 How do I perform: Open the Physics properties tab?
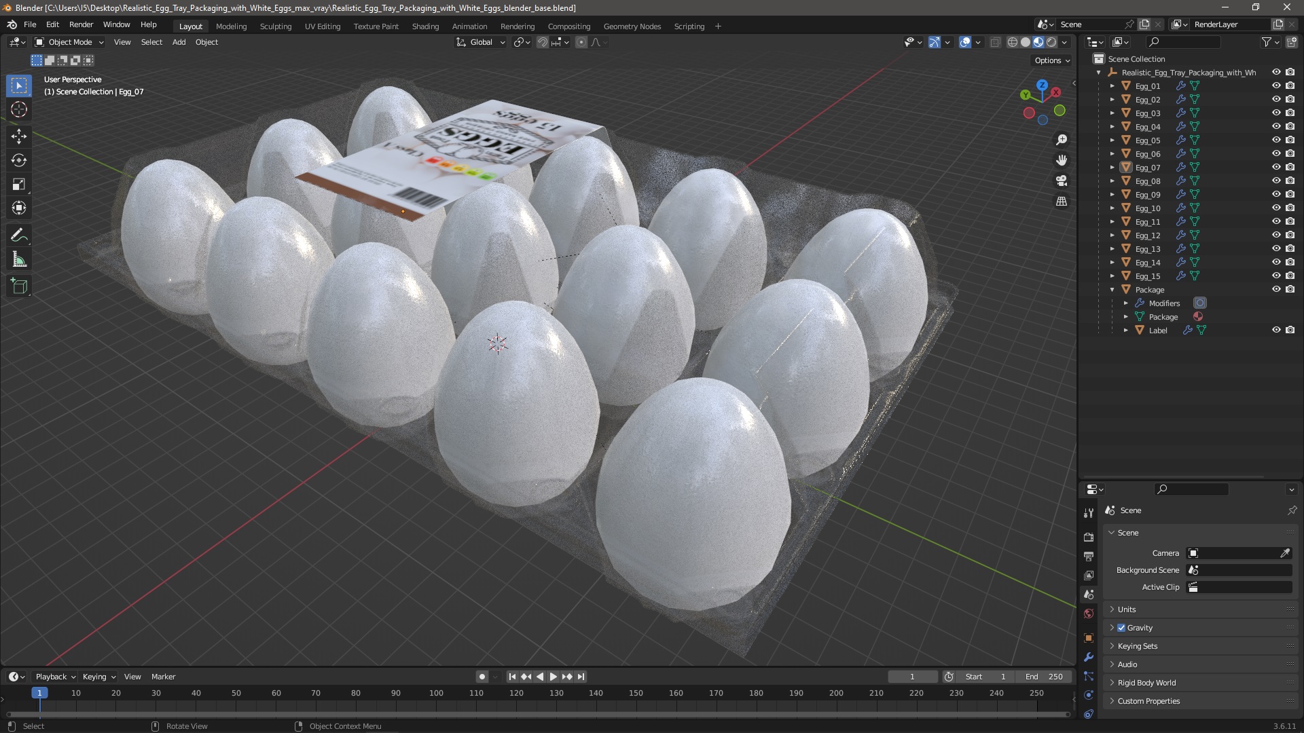tap(1089, 695)
